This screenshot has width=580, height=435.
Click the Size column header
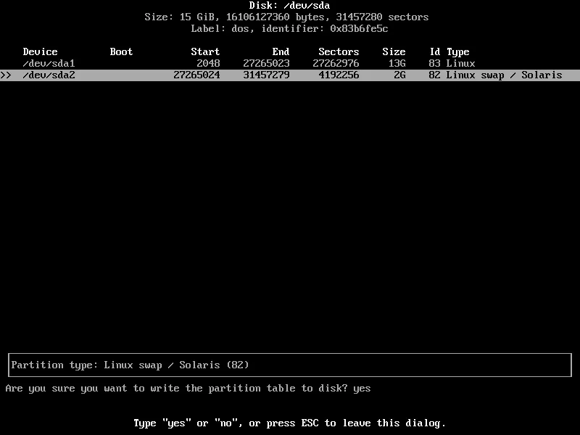394,51
